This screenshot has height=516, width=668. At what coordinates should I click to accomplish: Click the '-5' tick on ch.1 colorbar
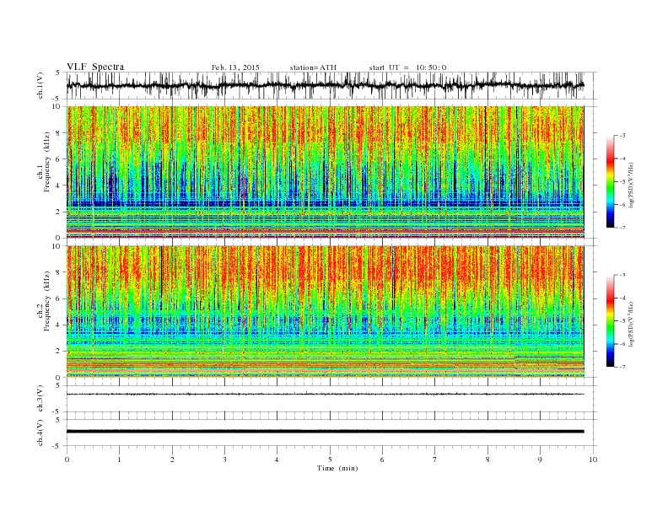pos(622,182)
